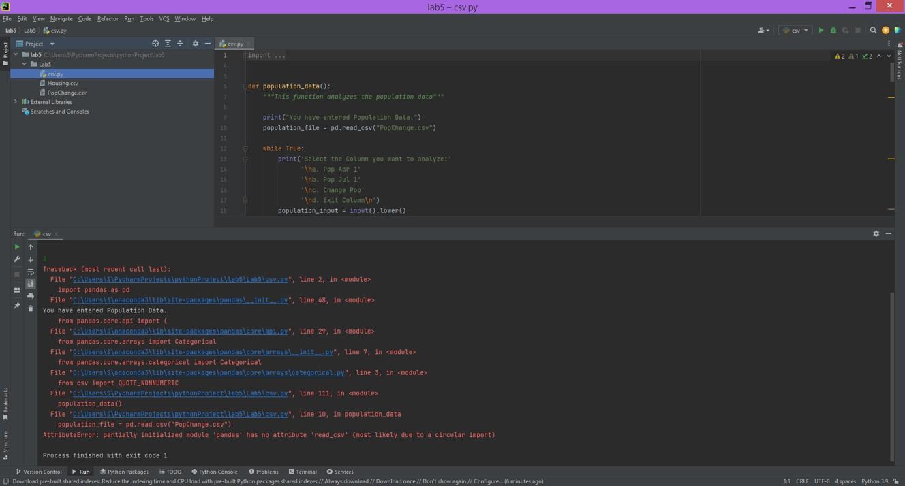905x486 pixels.
Task: Run the csv configuration with green play button
Action: 820,30
